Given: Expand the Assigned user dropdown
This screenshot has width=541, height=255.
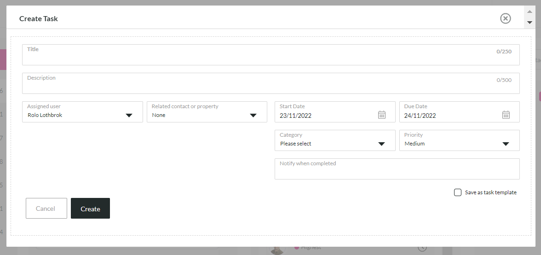Looking at the screenshot, I should [x=82, y=112].
